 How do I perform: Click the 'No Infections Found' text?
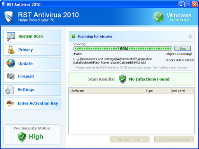149,79
